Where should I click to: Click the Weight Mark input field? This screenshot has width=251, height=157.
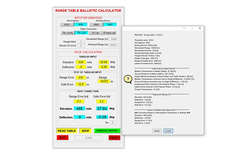coord(81,42)
